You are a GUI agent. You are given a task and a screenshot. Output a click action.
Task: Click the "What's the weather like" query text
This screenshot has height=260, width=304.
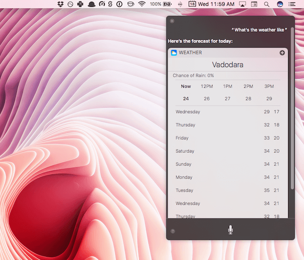tap(259, 30)
